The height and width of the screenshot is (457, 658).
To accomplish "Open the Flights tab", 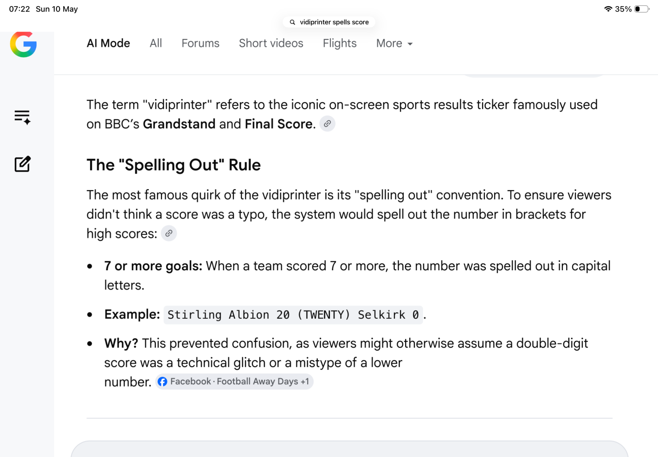I will point(340,43).
